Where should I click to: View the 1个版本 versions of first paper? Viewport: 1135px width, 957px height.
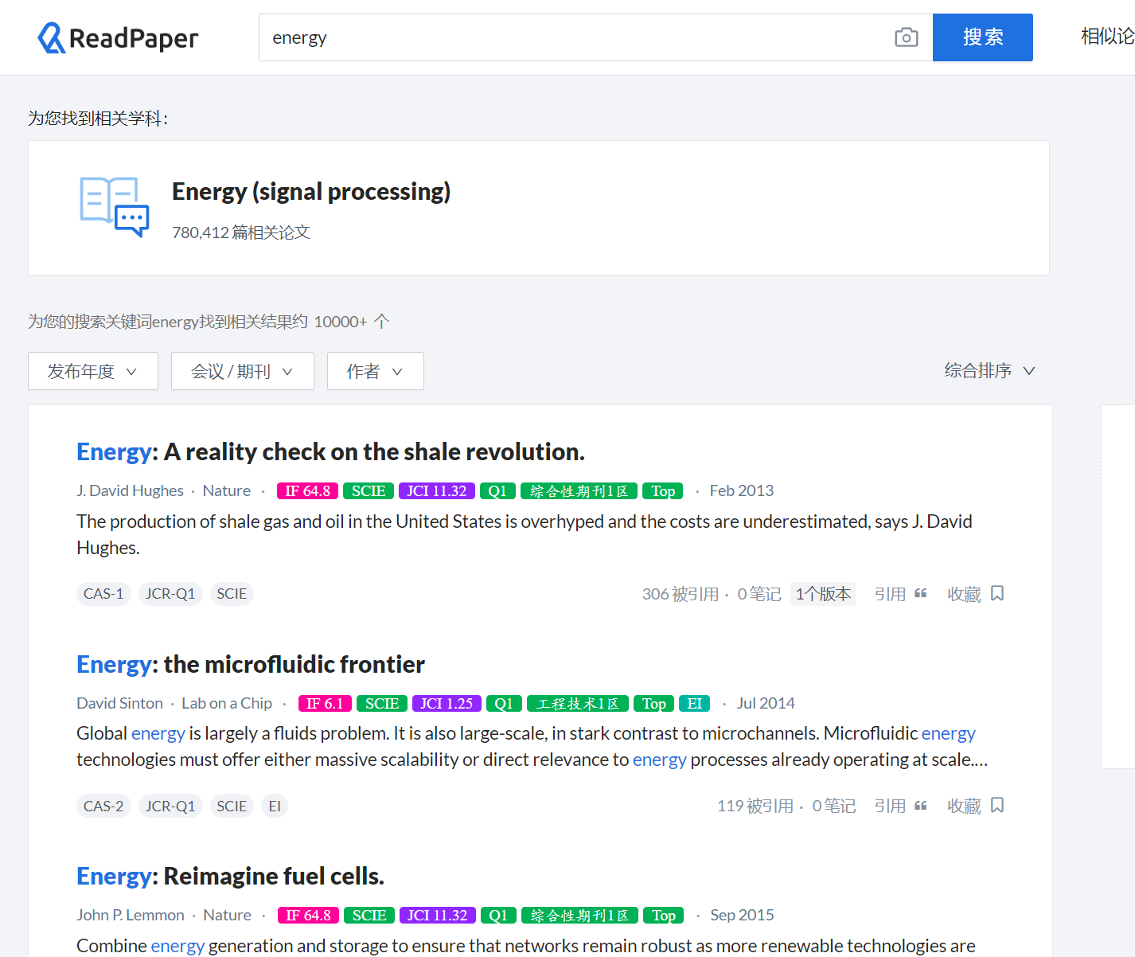[822, 594]
